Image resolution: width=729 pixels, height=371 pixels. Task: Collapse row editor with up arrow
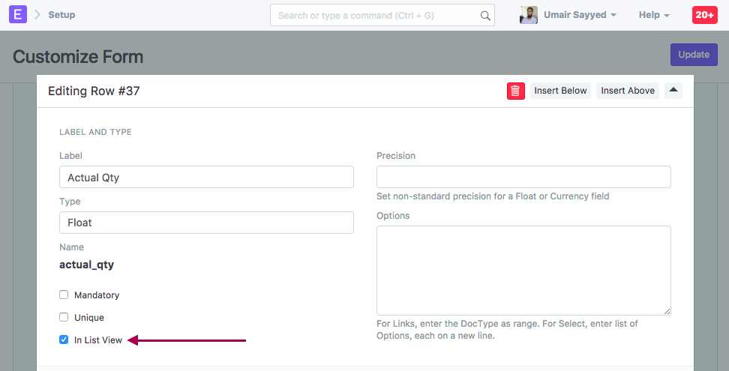point(673,91)
